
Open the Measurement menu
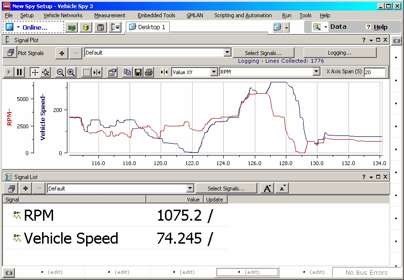[x=109, y=15]
